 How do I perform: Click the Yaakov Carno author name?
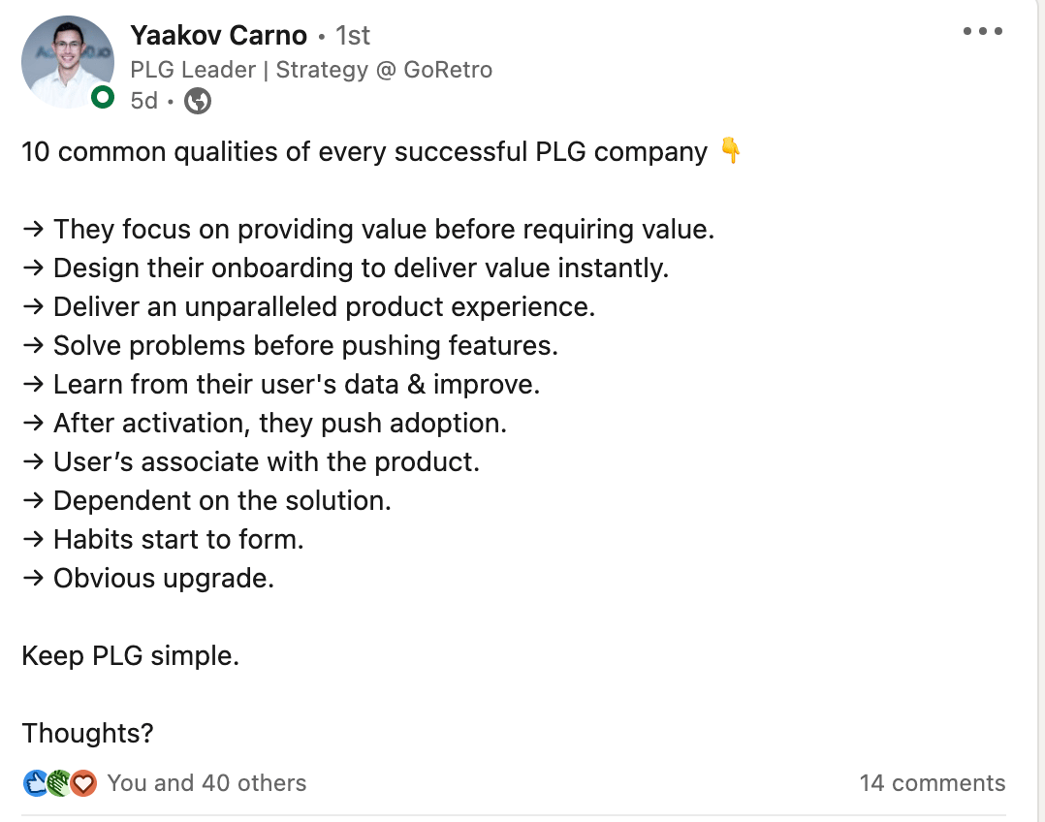pyautogui.click(x=218, y=36)
